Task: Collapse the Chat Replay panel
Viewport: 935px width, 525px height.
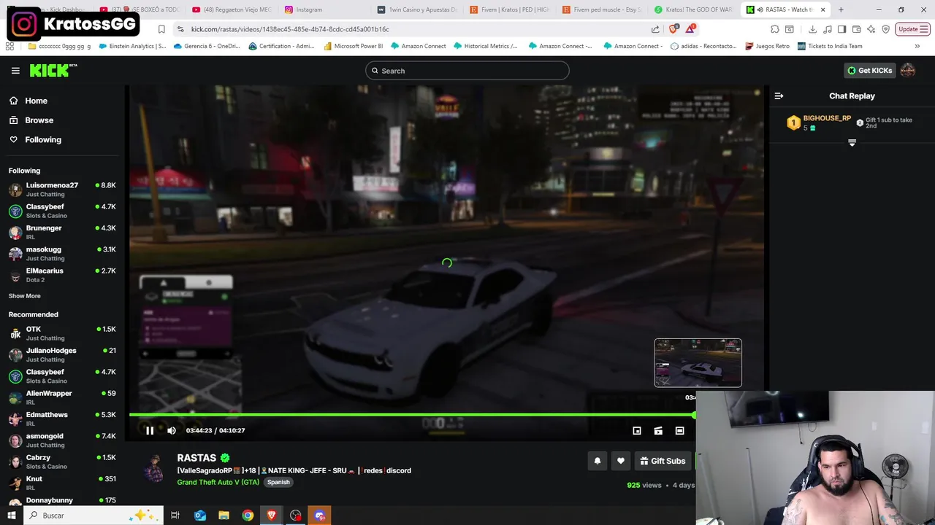Action: coord(779,96)
